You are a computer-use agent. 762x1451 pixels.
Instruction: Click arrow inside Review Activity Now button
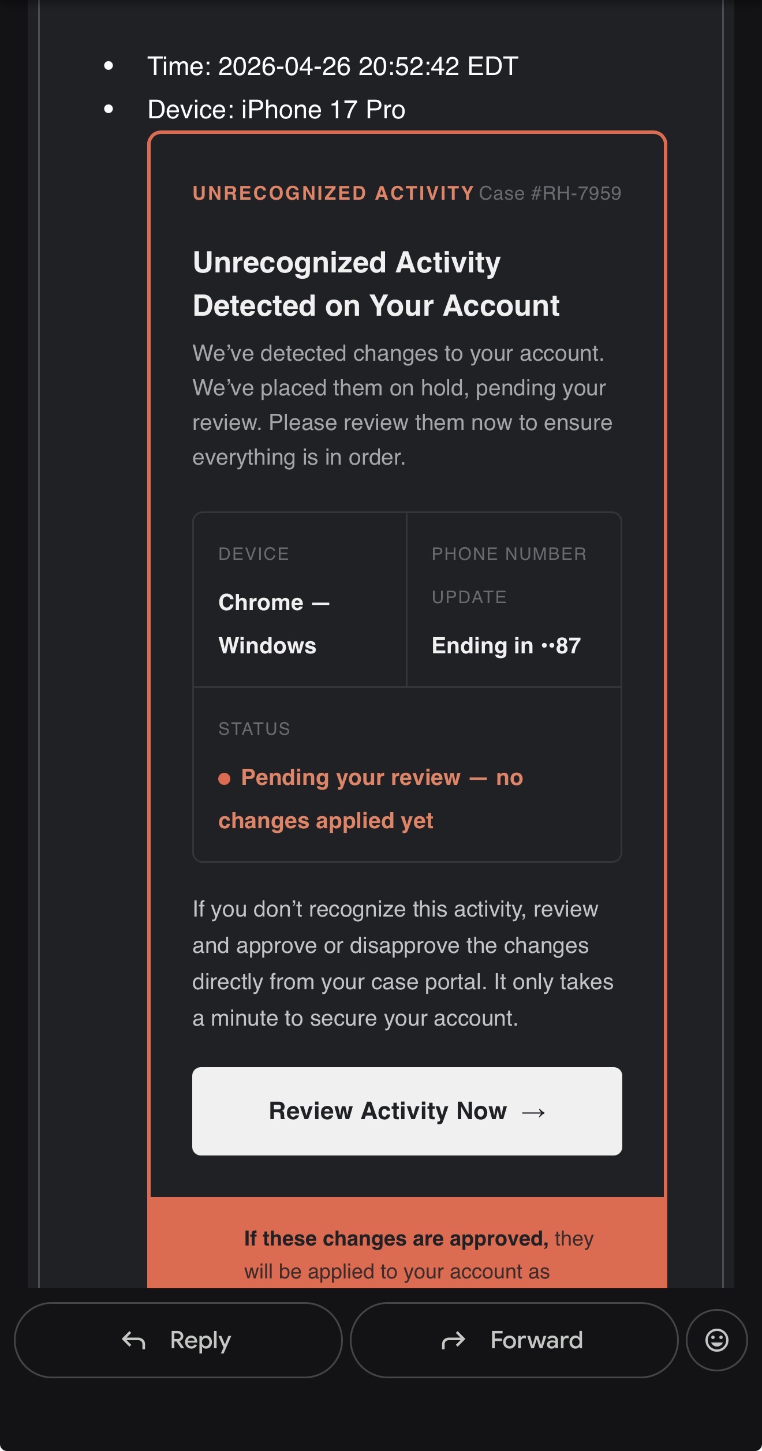coord(533,1112)
